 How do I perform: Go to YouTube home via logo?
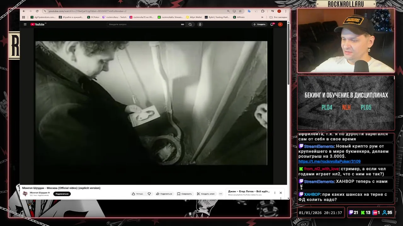click(38, 24)
